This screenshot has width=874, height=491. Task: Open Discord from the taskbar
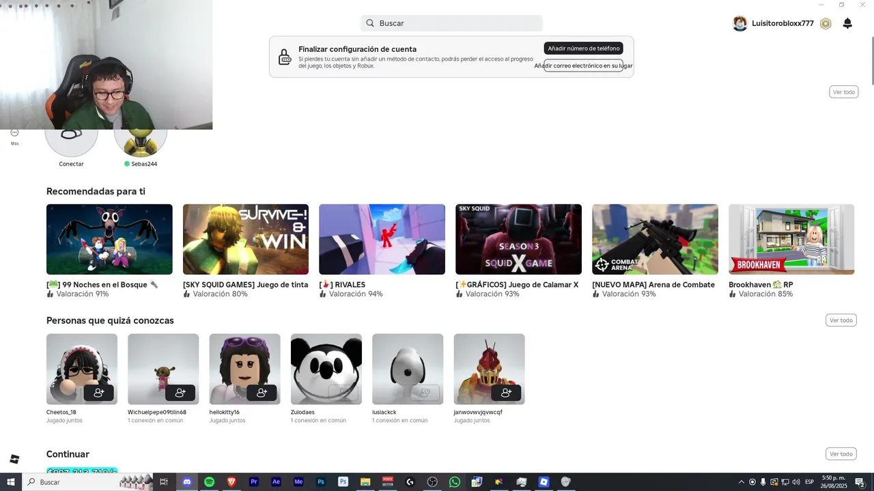coord(186,482)
